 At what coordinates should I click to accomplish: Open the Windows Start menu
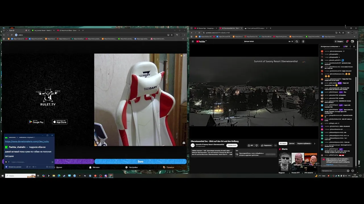[2, 176]
